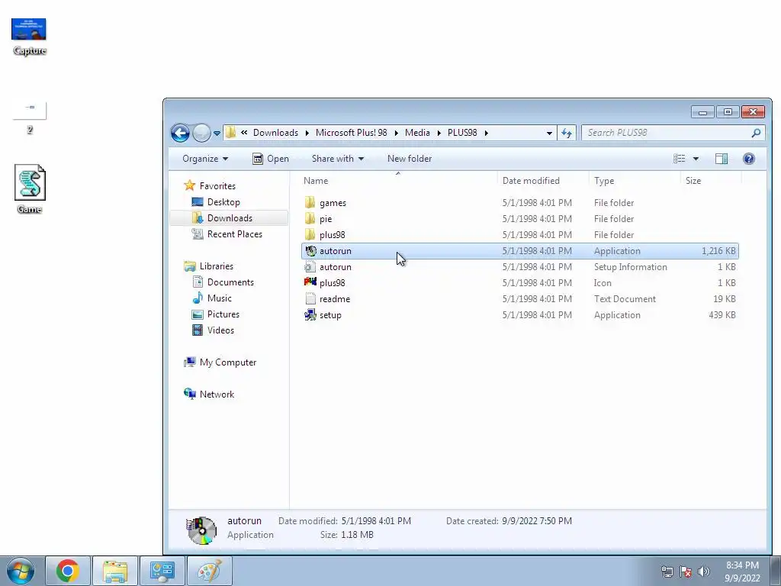The height and width of the screenshot is (586, 781).
Task: Create a New folder
Action: [410, 159]
